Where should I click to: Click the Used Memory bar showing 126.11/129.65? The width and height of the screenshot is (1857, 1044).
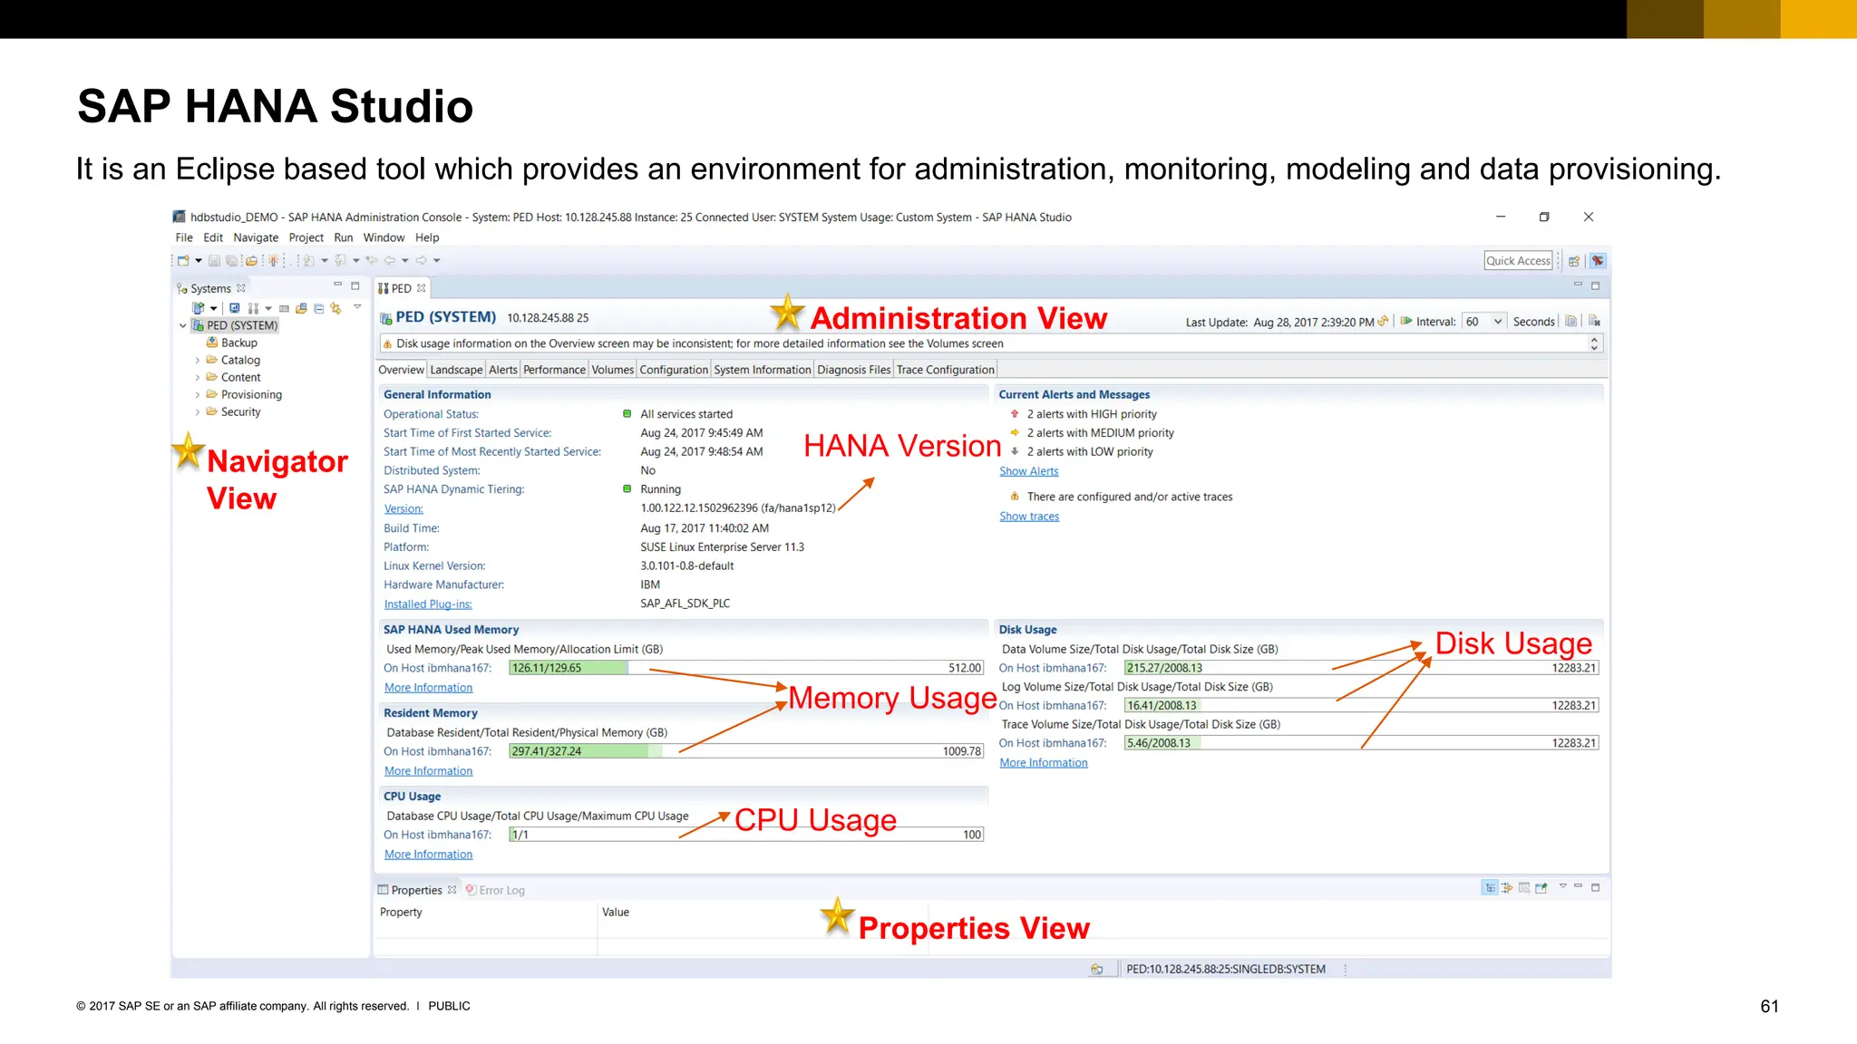(x=746, y=668)
